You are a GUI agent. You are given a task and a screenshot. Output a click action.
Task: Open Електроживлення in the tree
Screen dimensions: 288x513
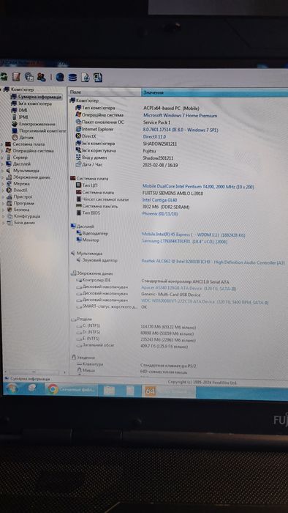pyautogui.click(x=37, y=124)
